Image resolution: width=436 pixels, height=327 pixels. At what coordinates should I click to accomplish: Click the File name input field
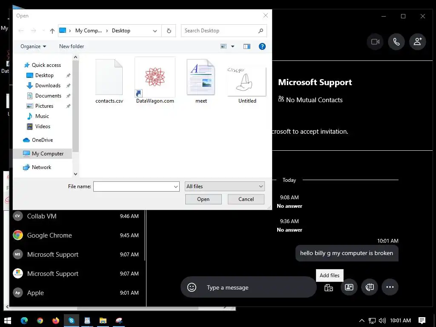pos(136,186)
